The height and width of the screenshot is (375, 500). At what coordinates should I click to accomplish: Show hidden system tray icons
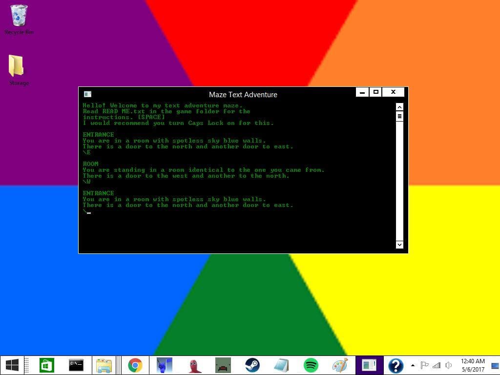413,365
